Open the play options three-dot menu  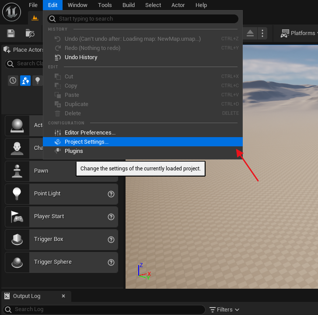click(x=262, y=33)
